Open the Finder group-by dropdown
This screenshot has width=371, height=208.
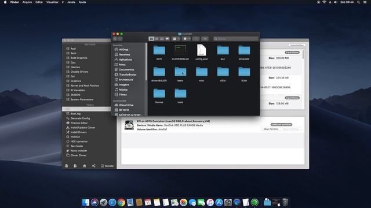[176, 39]
